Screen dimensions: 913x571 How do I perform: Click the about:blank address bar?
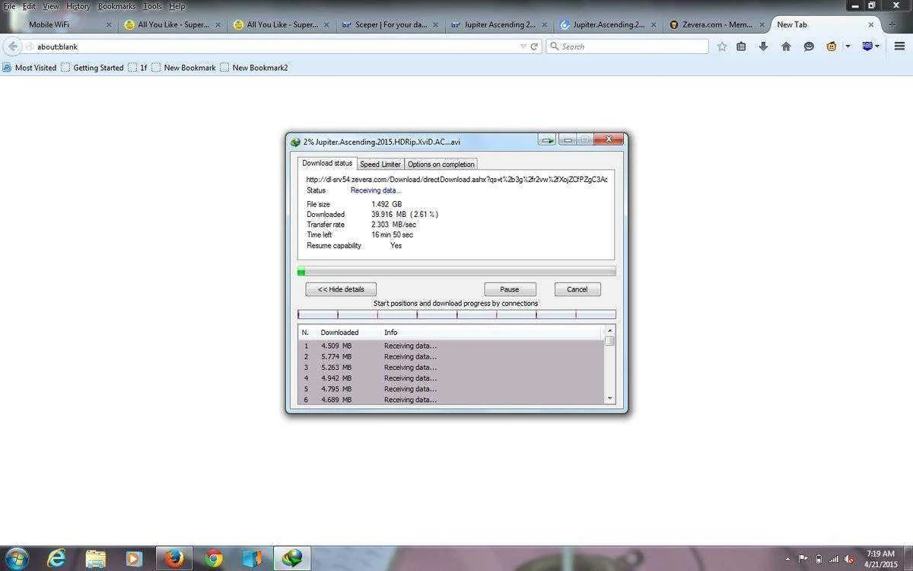(x=274, y=46)
